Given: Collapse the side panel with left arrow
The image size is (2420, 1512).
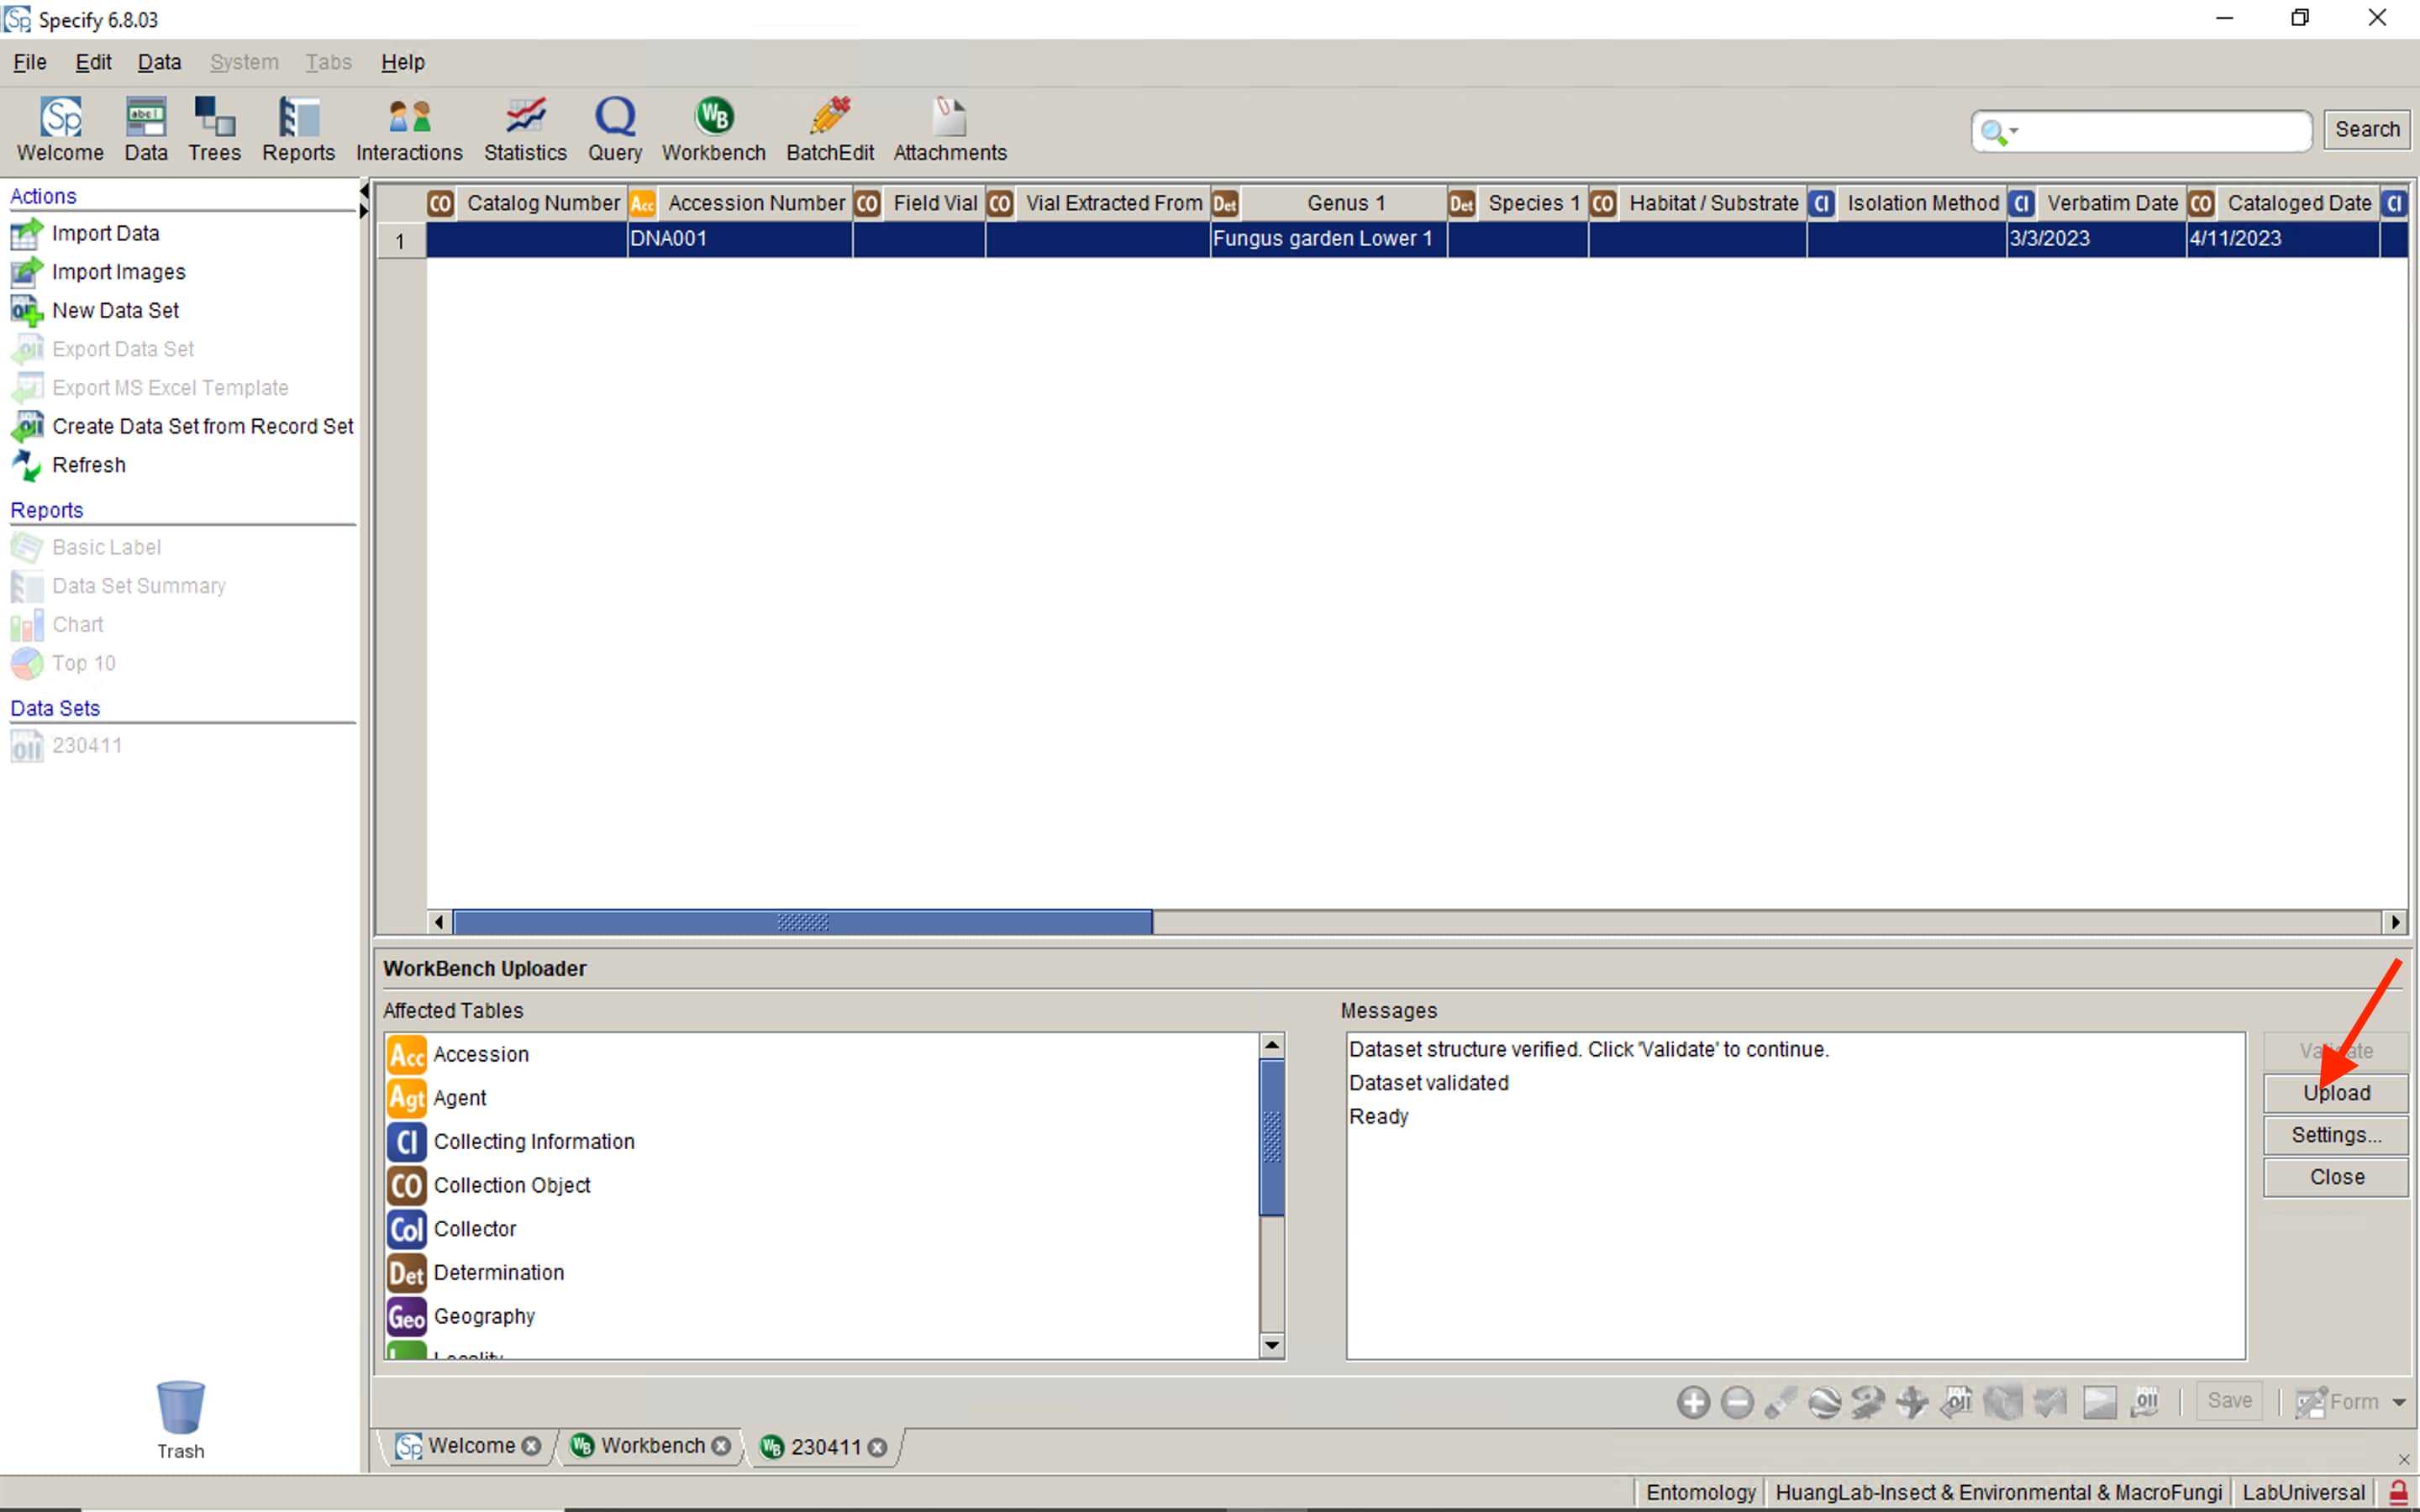Looking at the screenshot, I should coord(364,191).
